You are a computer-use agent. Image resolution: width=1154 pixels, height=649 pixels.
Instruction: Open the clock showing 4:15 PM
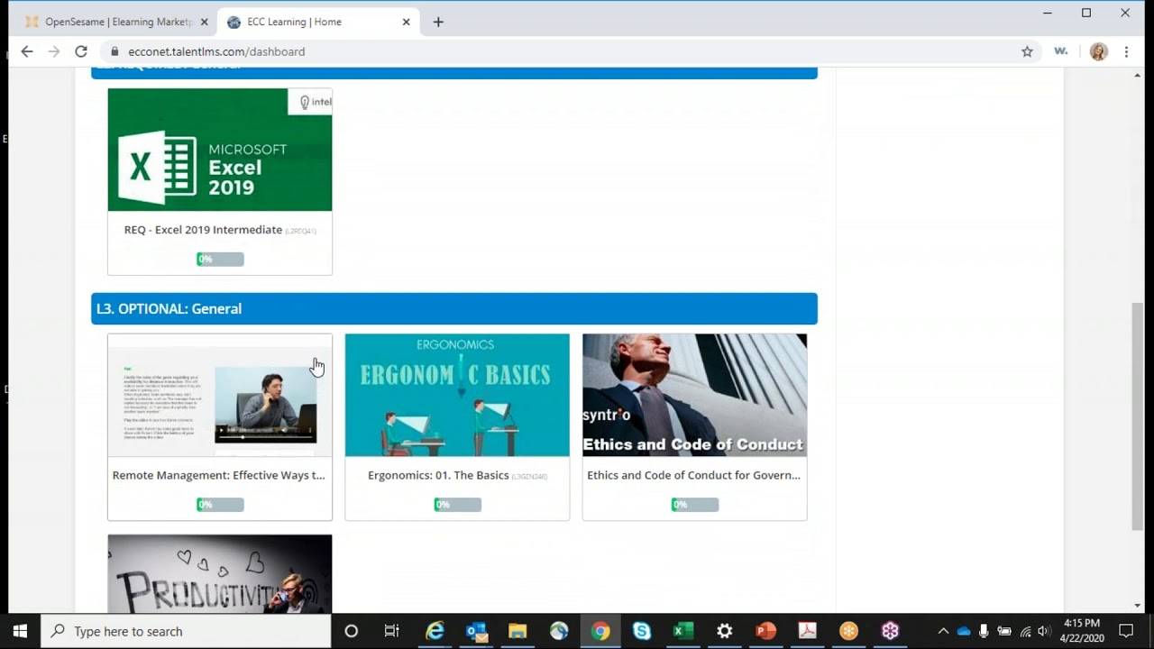(x=1082, y=631)
